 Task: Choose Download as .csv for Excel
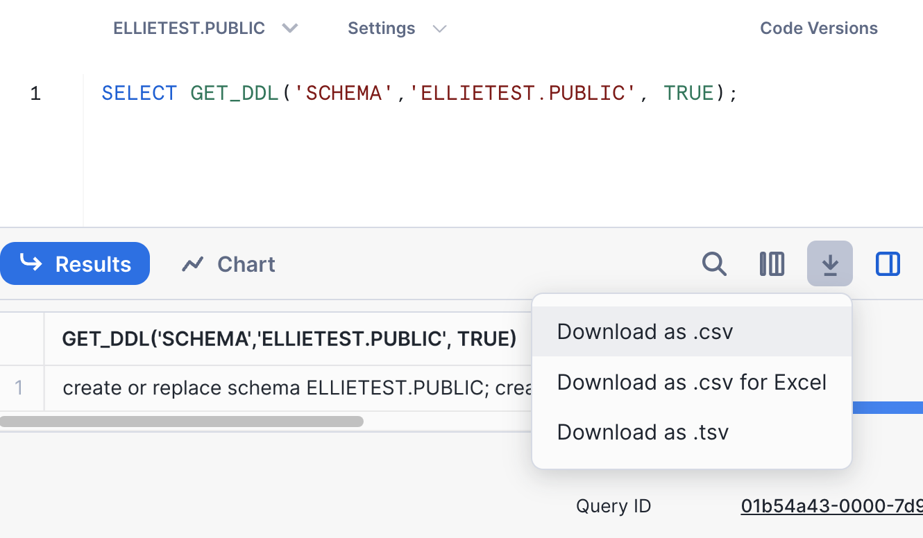[692, 382]
